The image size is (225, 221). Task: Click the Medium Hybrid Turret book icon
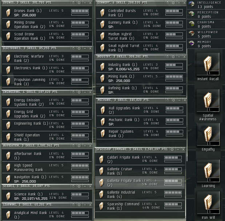pos(102,36)
